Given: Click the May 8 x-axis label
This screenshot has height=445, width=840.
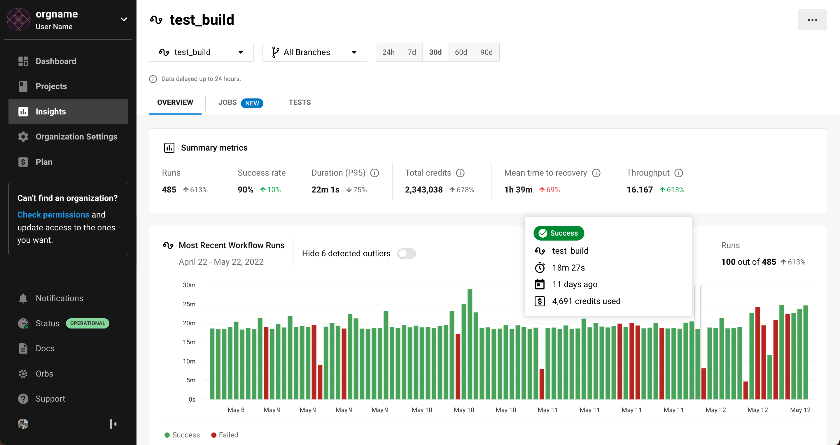Looking at the screenshot, I should [x=236, y=410].
